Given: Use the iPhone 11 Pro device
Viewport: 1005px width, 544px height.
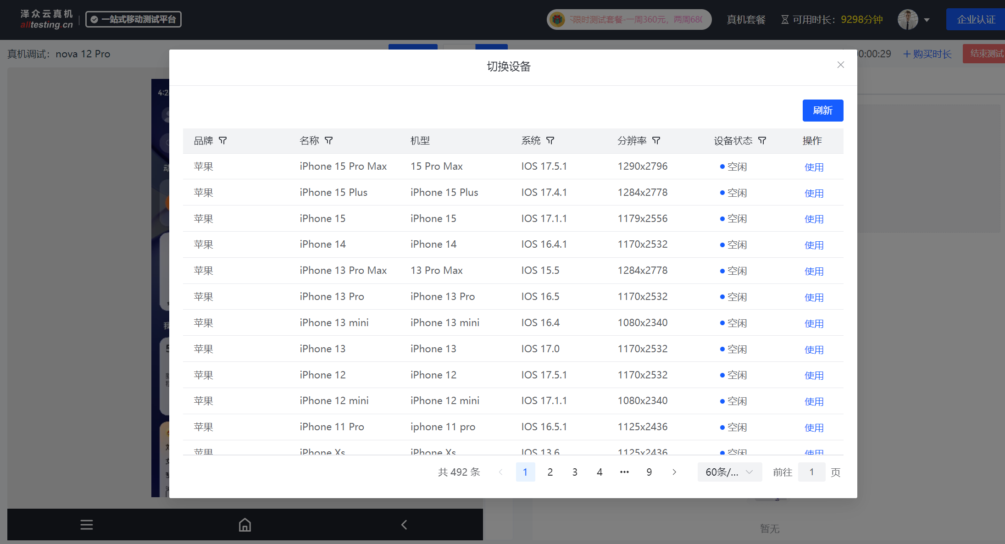Looking at the screenshot, I should (x=814, y=427).
